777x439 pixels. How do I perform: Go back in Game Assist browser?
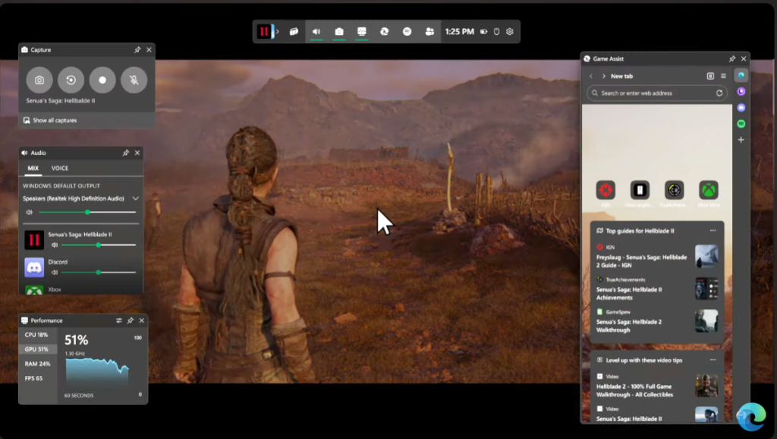click(590, 77)
